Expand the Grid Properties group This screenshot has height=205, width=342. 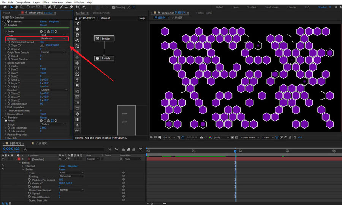pyautogui.click(x=6, y=107)
